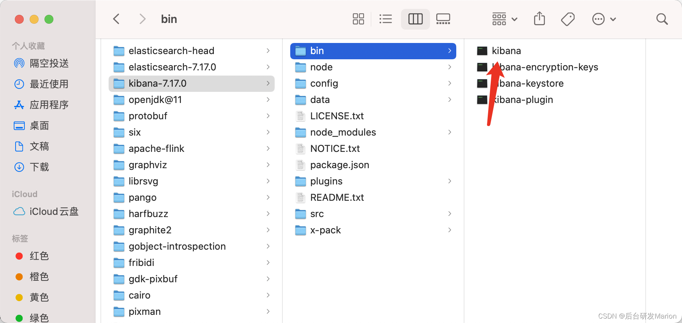Expand chevron next to librsvg folder
The width and height of the screenshot is (682, 323).
pyautogui.click(x=268, y=181)
